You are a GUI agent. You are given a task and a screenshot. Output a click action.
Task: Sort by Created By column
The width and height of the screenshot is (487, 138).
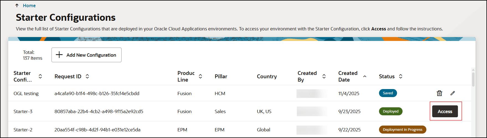[x=324, y=76]
